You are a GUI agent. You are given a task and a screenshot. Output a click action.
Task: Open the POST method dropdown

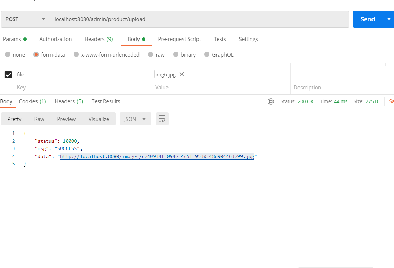pos(26,19)
